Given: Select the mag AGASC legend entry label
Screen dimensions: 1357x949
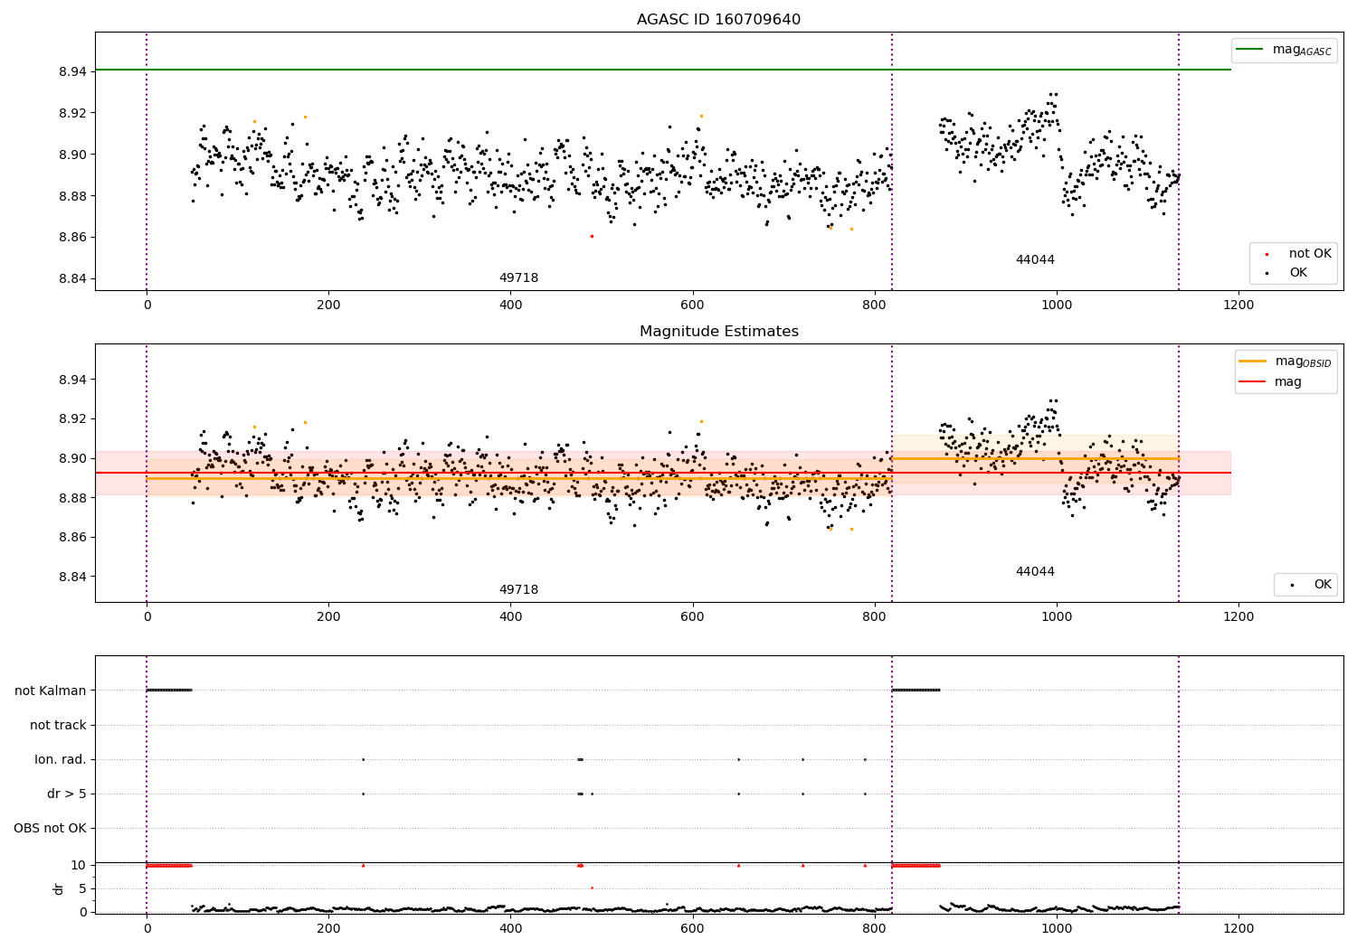Looking at the screenshot, I should pyautogui.click(x=1302, y=50).
